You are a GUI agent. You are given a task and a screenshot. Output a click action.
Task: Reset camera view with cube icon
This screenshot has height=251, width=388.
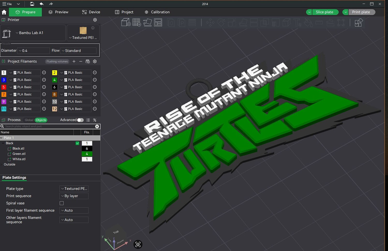138,244
